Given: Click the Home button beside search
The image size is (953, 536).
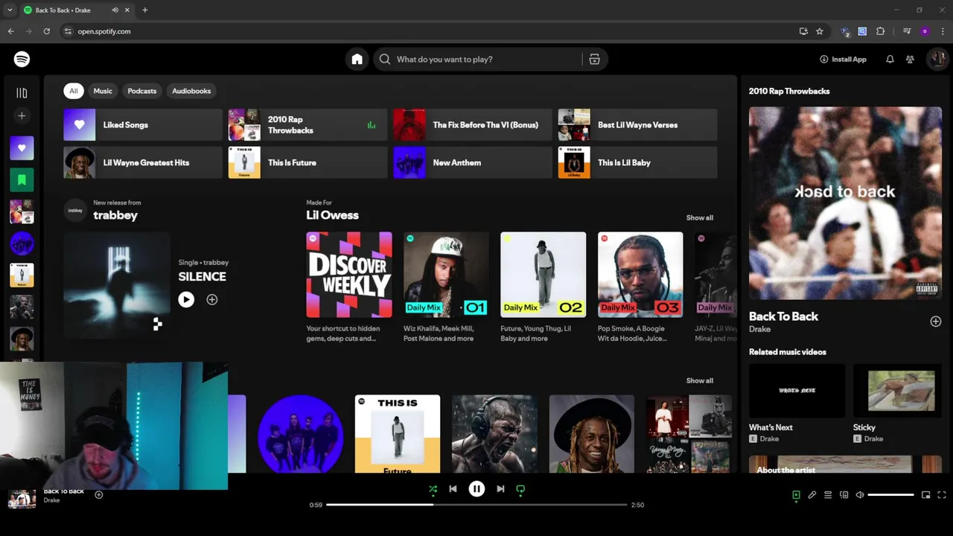Looking at the screenshot, I should pyautogui.click(x=357, y=60).
